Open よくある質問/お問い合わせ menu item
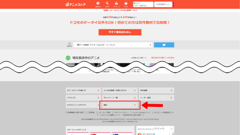Viewport: 240px width, 135px height. [x=120, y=90]
